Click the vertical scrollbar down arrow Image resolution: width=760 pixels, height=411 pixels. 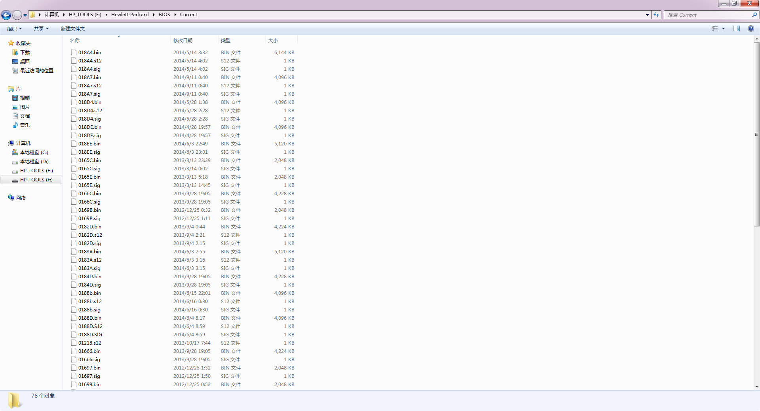click(x=757, y=387)
